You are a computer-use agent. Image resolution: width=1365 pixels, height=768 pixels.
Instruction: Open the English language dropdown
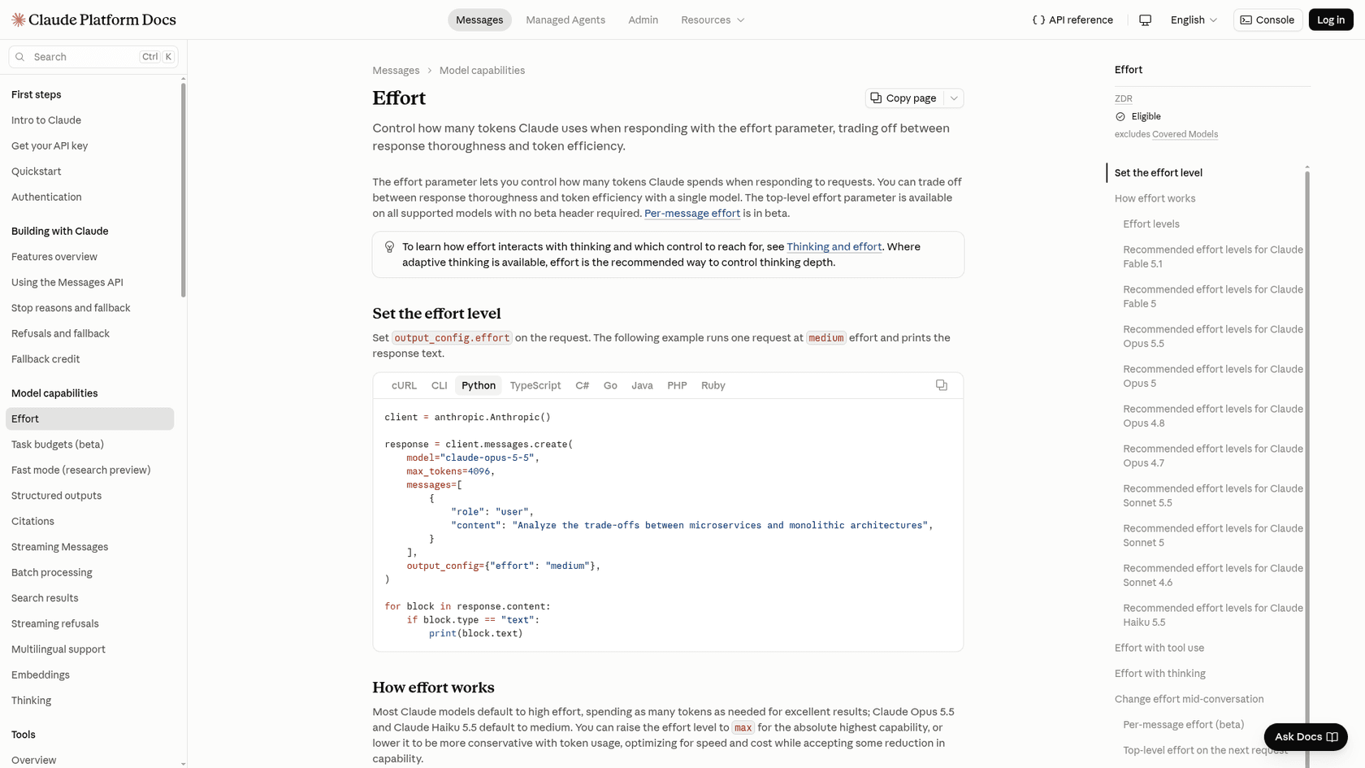click(1194, 20)
